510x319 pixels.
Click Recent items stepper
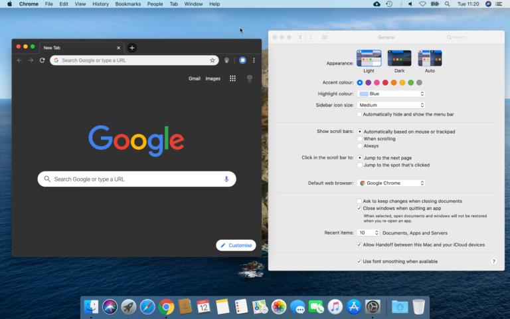tap(377, 233)
